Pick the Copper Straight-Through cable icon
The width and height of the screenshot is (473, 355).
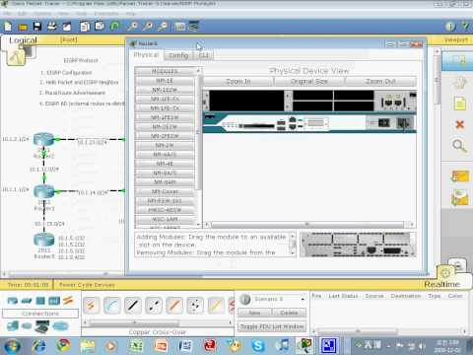pyautogui.click(x=133, y=306)
